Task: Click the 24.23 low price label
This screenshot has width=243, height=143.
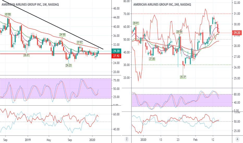Action: coord(69,66)
